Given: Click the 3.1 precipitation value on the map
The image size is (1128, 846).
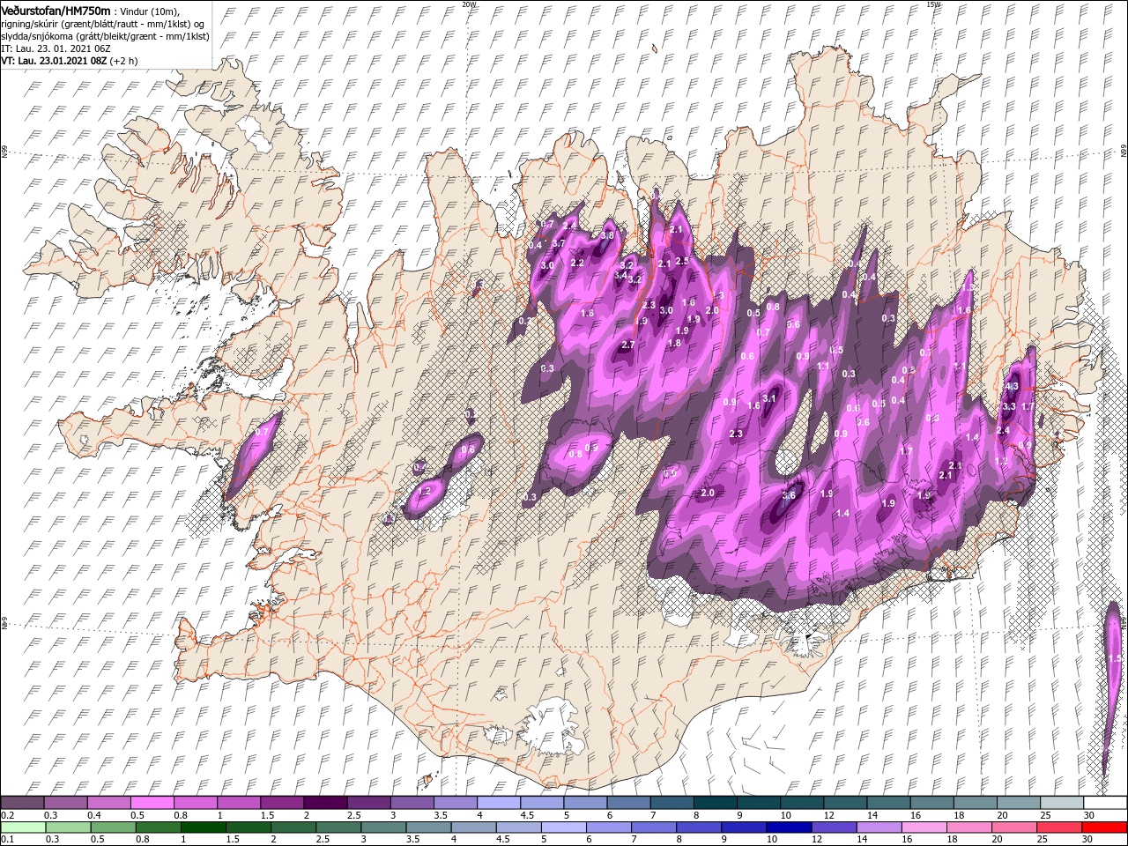Looking at the screenshot, I should [769, 398].
